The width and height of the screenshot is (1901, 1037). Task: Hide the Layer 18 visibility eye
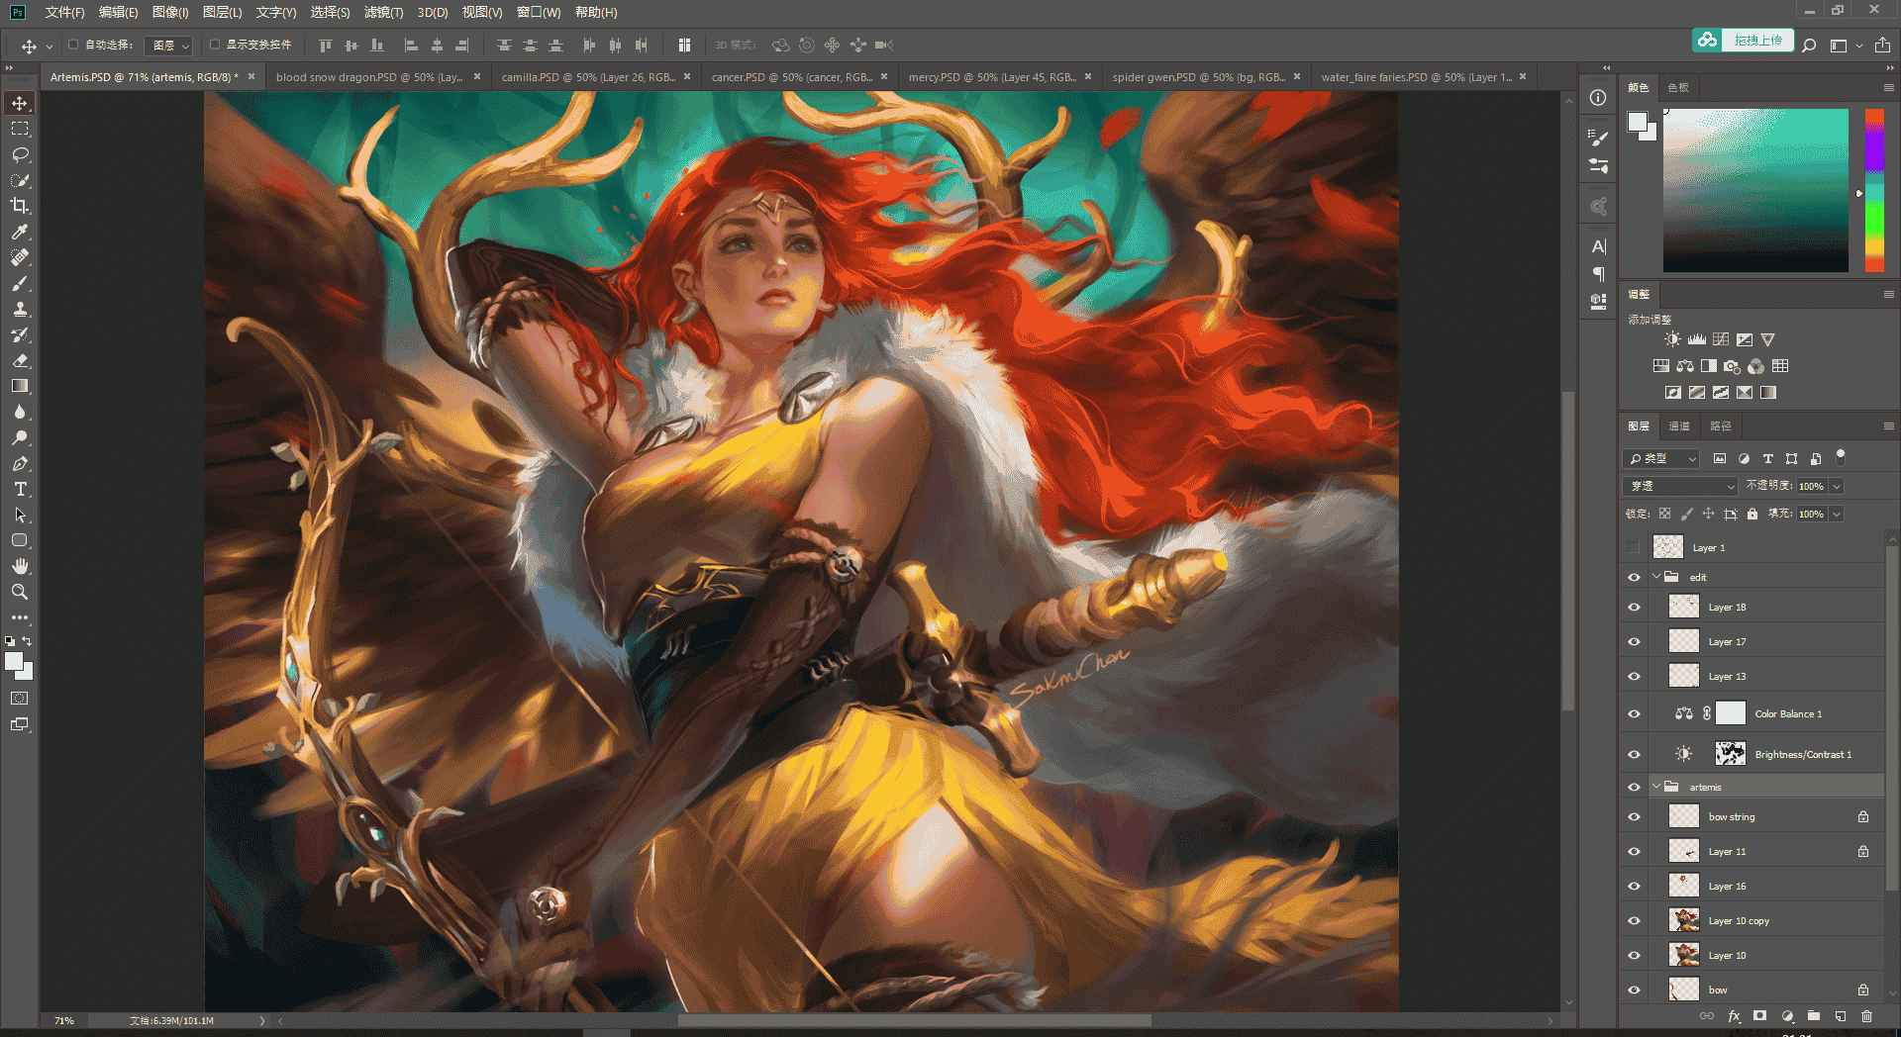pos(1634,608)
